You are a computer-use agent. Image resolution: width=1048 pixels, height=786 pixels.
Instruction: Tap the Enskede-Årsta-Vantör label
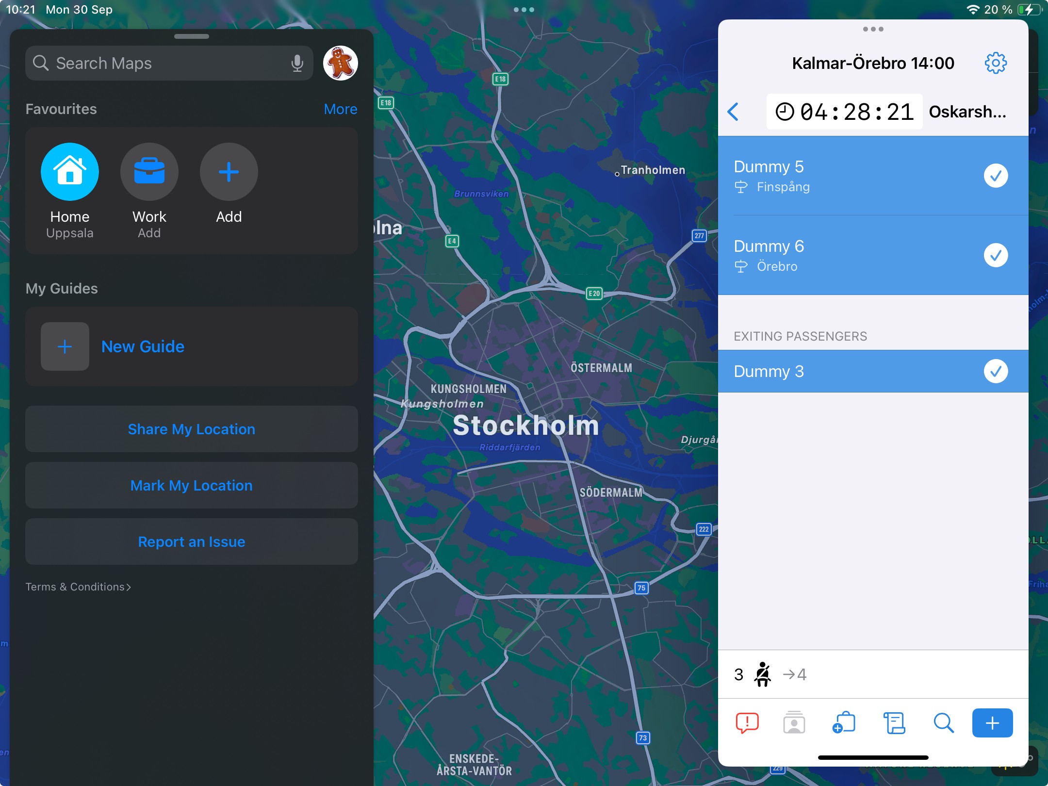474,765
